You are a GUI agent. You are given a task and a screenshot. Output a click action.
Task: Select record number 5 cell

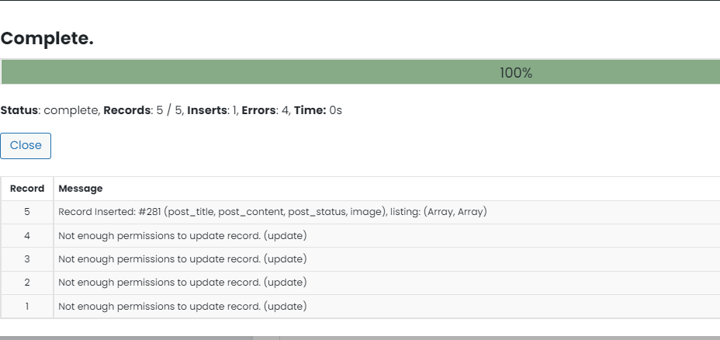27,212
